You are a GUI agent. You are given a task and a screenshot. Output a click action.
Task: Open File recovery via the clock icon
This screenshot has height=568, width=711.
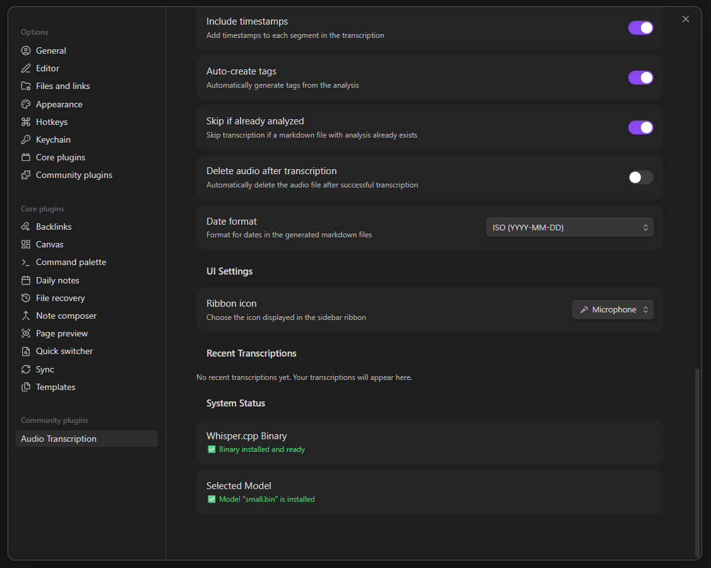25,297
